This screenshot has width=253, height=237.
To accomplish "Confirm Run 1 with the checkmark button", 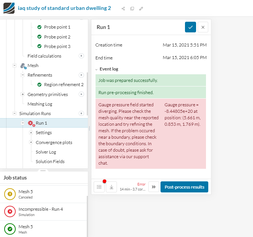I will coord(190,27).
